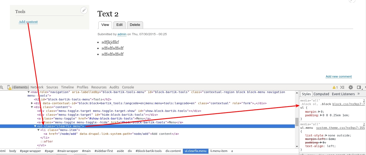Collapse the li menu-item node
The height and width of the screenshot is (155, 366).
[38, 130]
